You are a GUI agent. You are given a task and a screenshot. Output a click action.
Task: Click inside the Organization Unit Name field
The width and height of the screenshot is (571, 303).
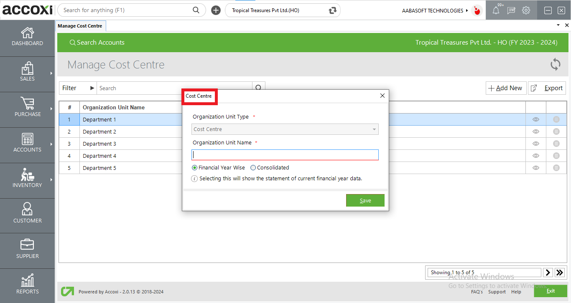coord(285,154)
